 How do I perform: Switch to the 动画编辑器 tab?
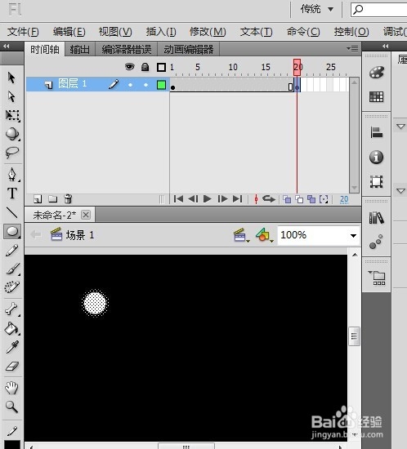tap(188, 50)
